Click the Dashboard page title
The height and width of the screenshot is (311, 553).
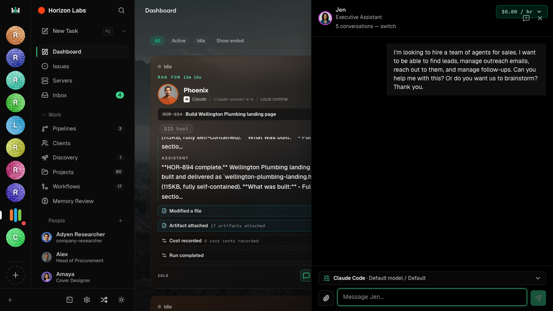pyautogui.click(x=161, y=10)
